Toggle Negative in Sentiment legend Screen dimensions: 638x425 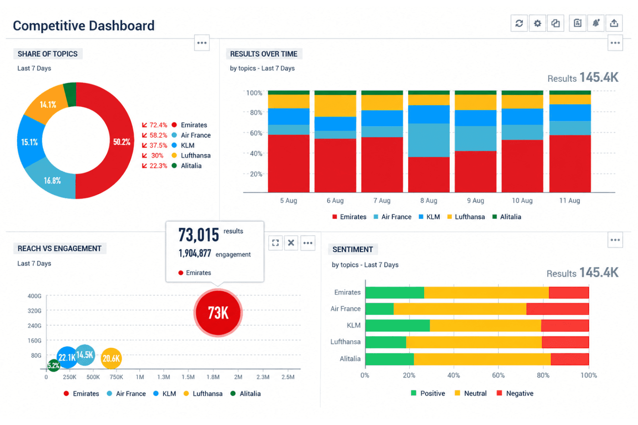[515, 393]
